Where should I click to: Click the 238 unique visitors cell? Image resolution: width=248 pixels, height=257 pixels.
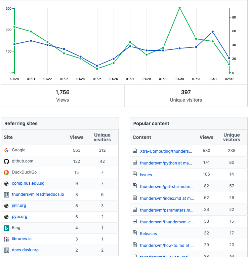[232, 151]
